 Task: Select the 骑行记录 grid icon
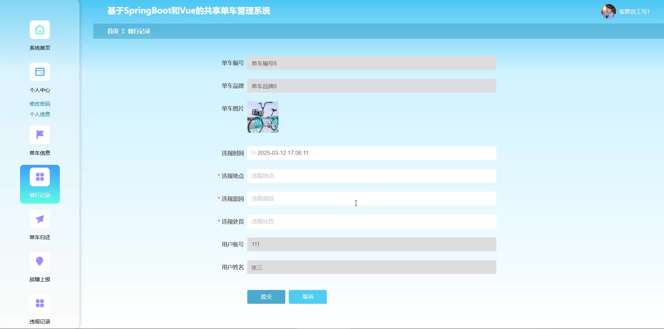[x=40, y=177]
